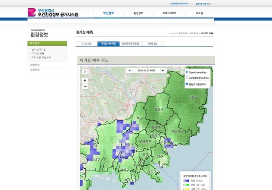Open the 환경정보 main menu
Screen dimensions: 272x190
click(138, 13)
